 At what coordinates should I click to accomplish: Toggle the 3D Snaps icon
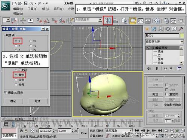click(40, 21)
